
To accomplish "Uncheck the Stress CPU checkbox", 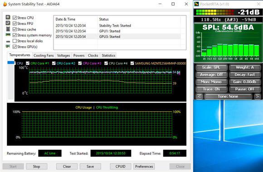I will [15, 18].
